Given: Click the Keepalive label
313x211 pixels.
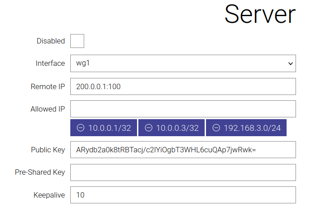Looking at the screenshot, I should tap(49, 195).
